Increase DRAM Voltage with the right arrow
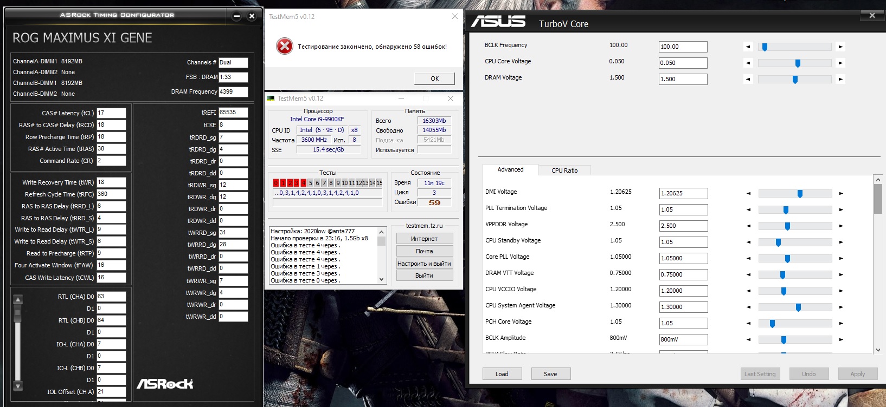886x407 pixels. click(840, 79)
